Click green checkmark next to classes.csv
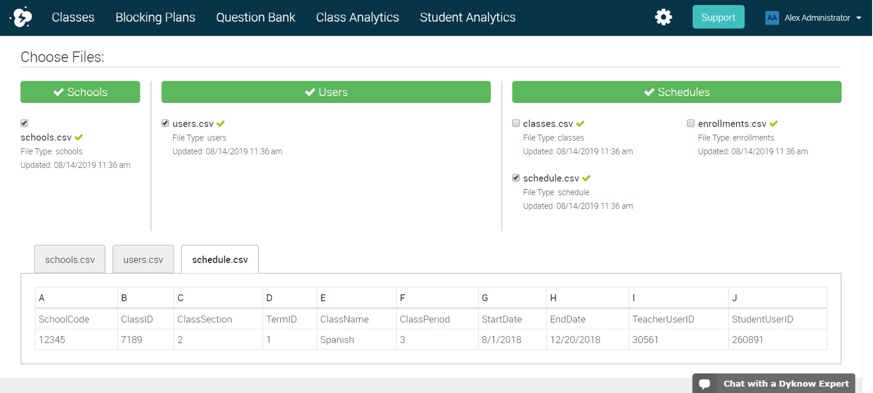The image size is (873, 393). tap(580, 124)
